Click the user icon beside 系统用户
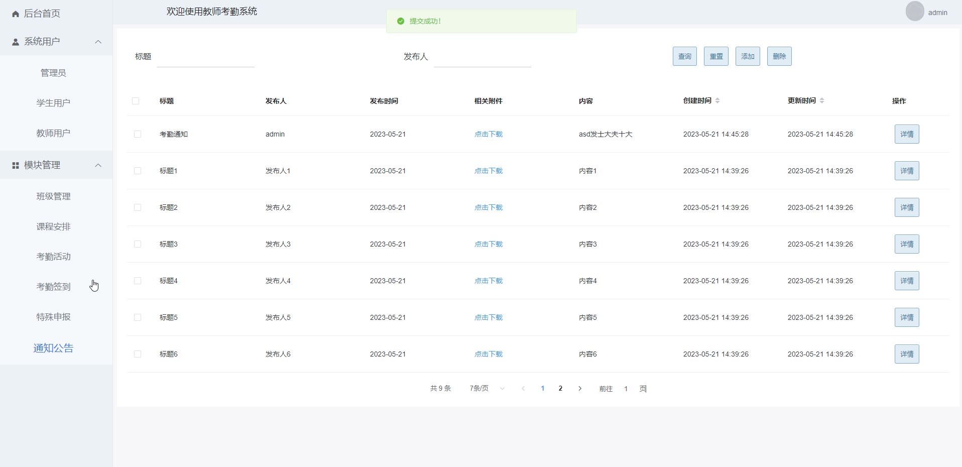 coord(16,42)
